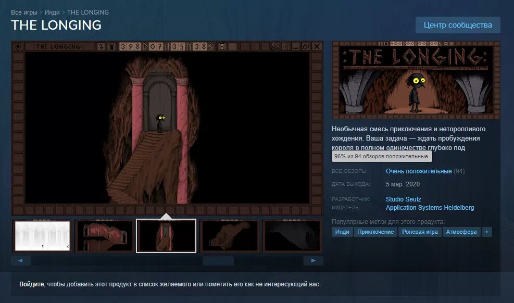This screenshot has height=303, width=514.
Task: Select the Ролевая игра tag
Action: pos(420,232)
